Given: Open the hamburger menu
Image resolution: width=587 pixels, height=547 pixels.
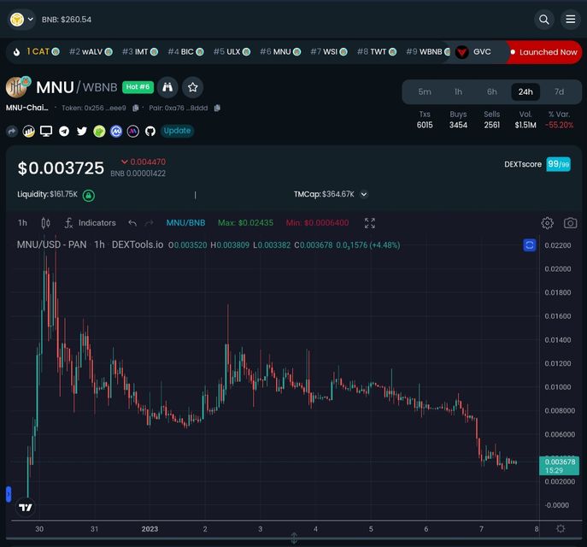Looking at the screenshot, I should click(x=570, y=20).
